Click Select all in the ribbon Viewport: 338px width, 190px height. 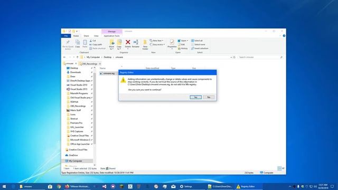(x=197, y=41)
